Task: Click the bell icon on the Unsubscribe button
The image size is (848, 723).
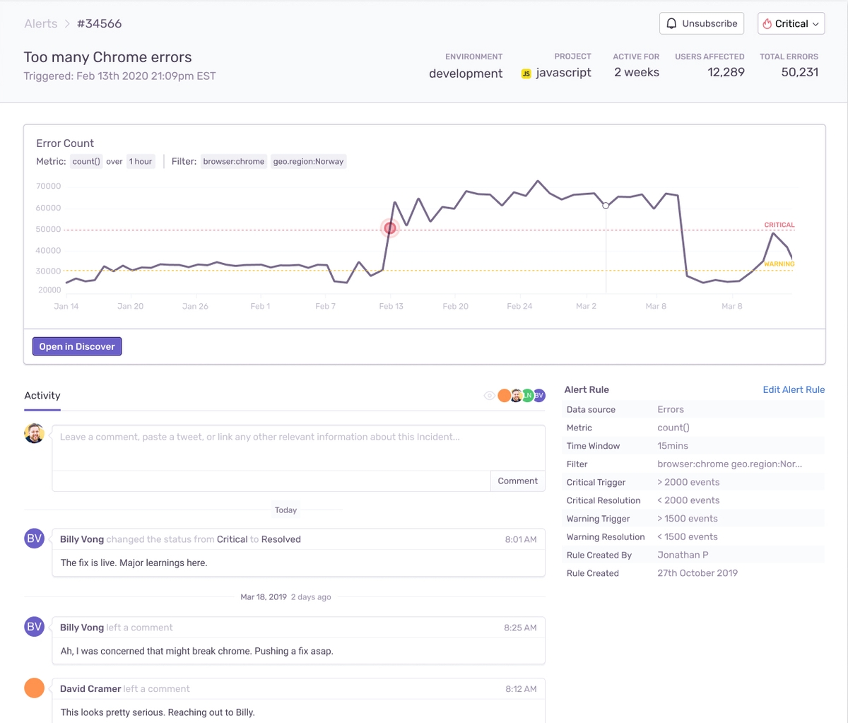Action: 671,23
